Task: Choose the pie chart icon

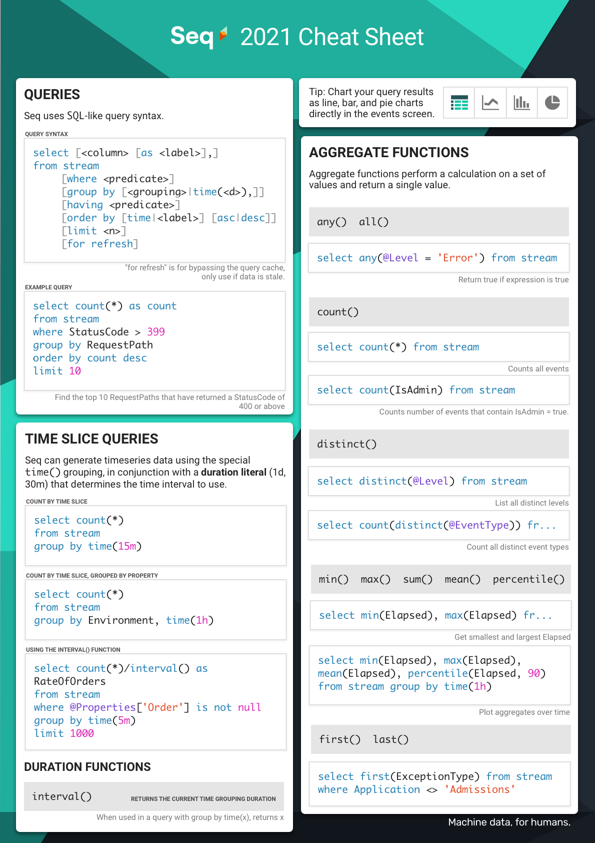Action: pos(552,103)
